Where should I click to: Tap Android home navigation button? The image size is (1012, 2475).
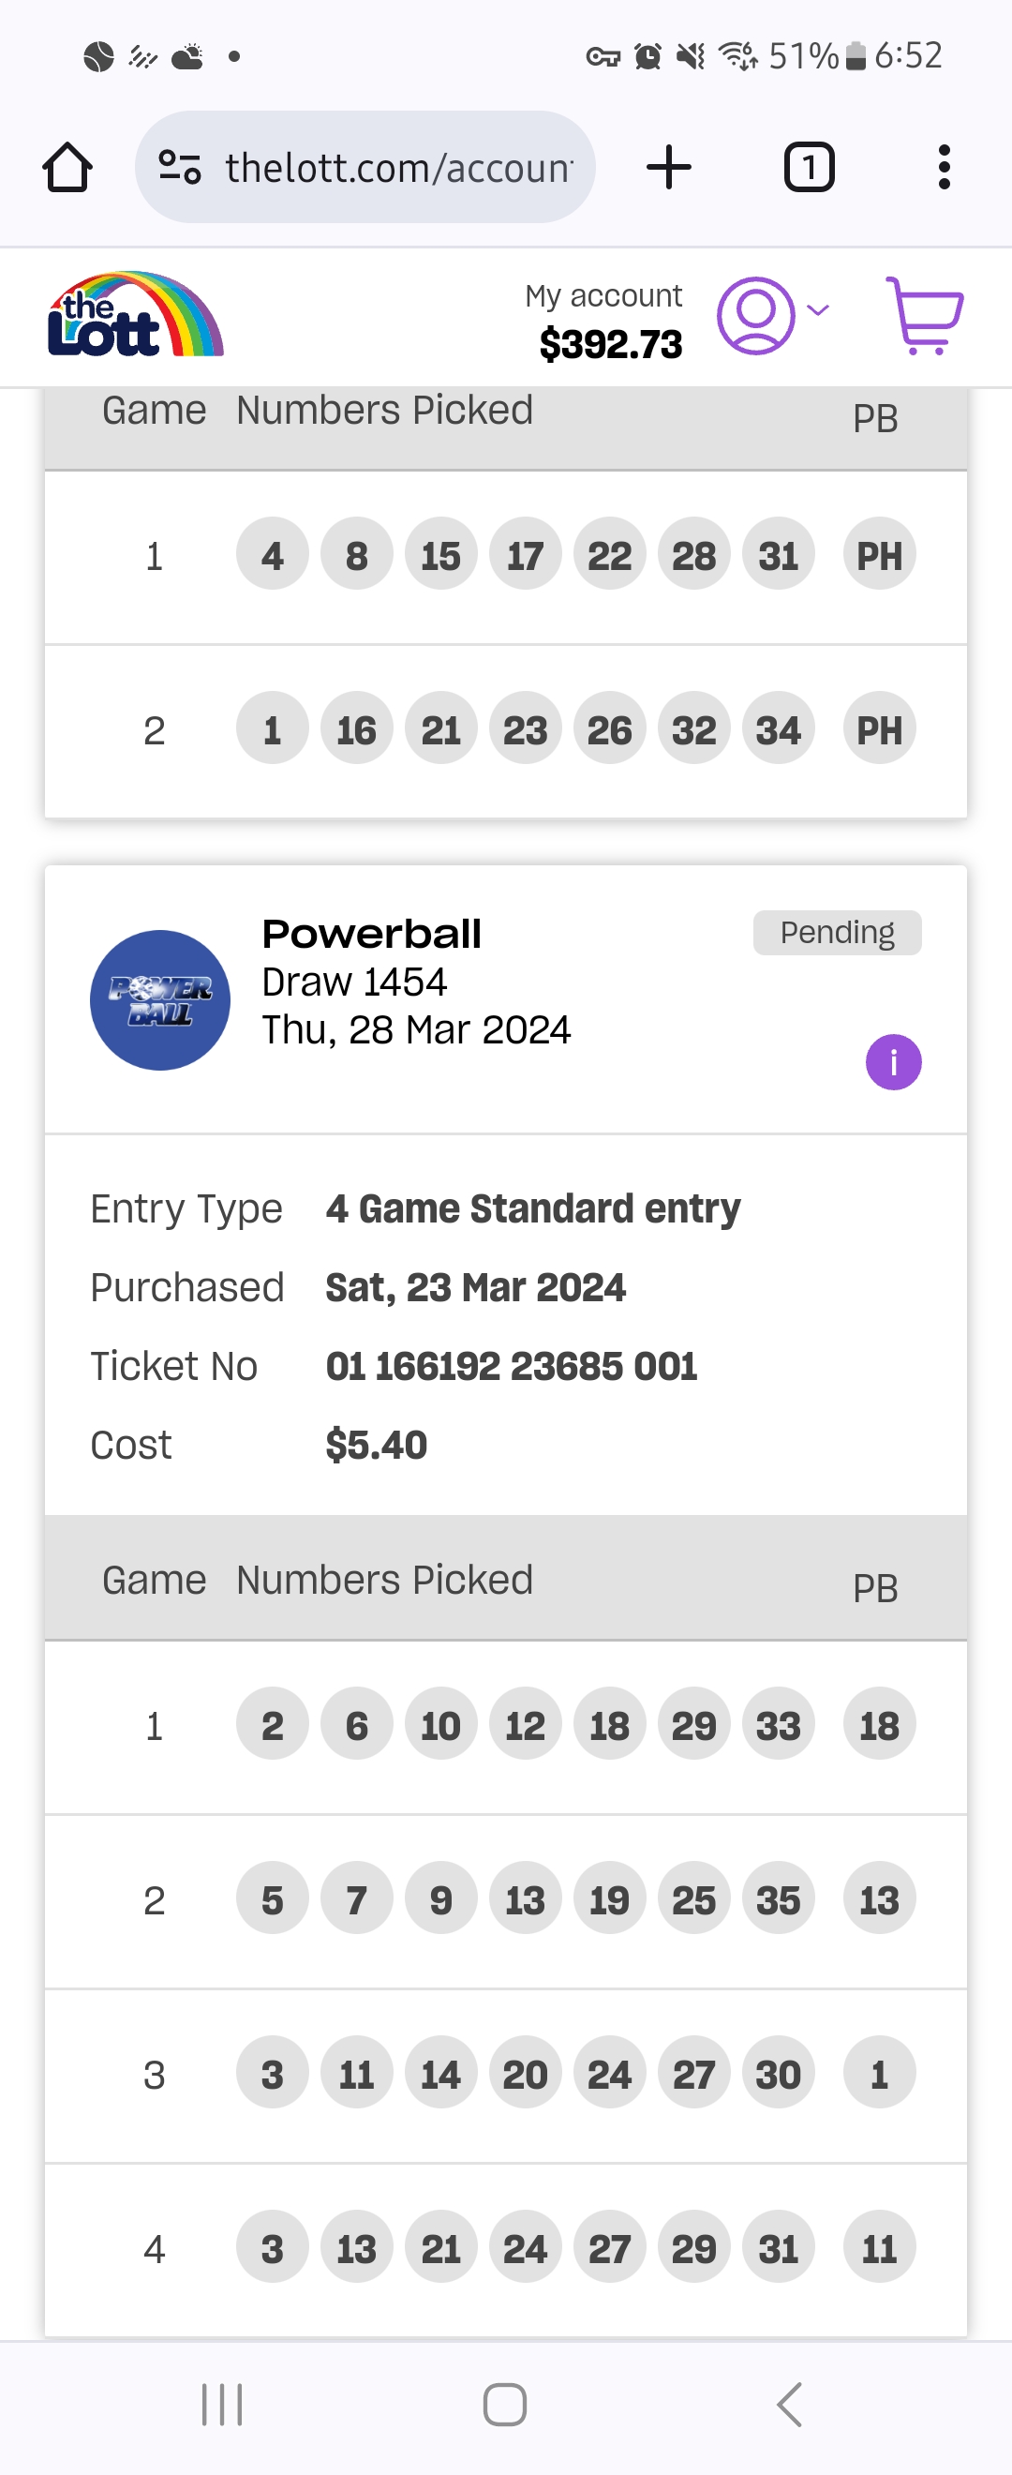[x=505, y=2405]
